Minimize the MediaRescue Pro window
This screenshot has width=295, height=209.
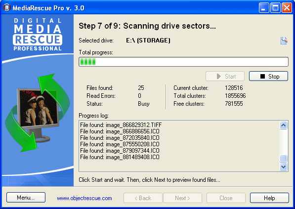point(264,8)
